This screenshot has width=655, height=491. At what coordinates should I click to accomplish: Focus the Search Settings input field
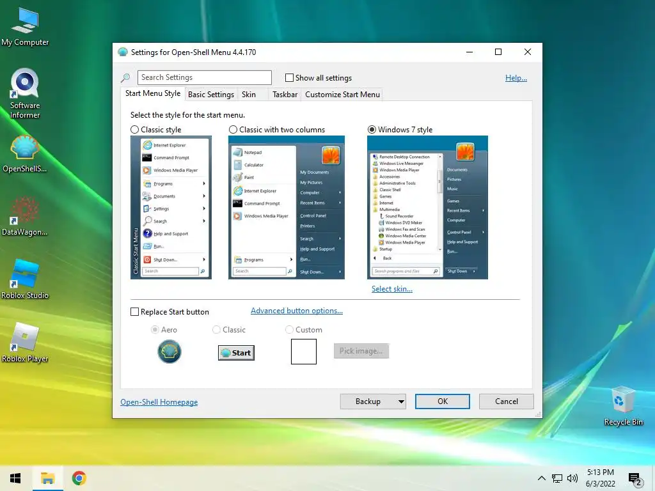(x=205, y=77)
